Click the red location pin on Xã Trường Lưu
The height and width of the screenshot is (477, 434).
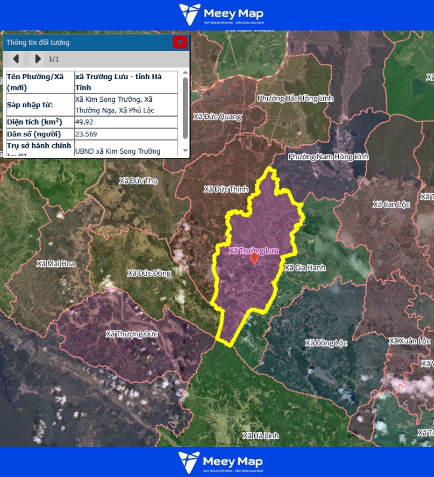coord(254,259)
